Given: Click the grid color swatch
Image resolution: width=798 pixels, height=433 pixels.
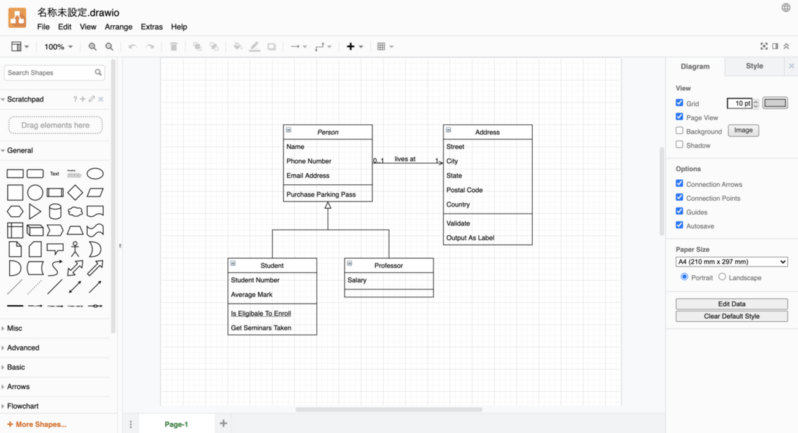Looking at the screenshot, I should click(775, 103).
